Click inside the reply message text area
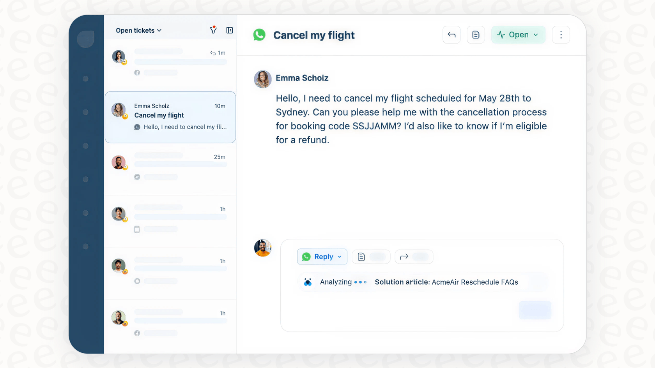 (x=402, y=308)
